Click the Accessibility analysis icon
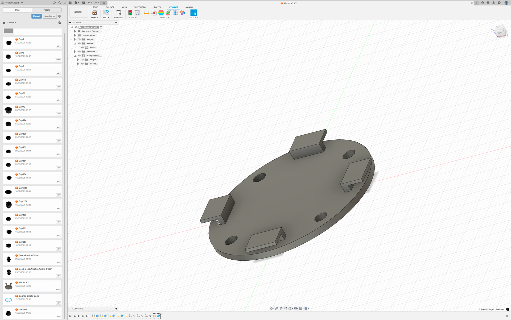This screenshot has width=511, height=320. point(168,13)
